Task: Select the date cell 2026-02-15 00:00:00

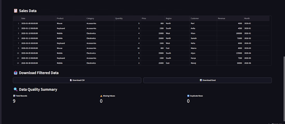Action: click(x=38, y=38)
